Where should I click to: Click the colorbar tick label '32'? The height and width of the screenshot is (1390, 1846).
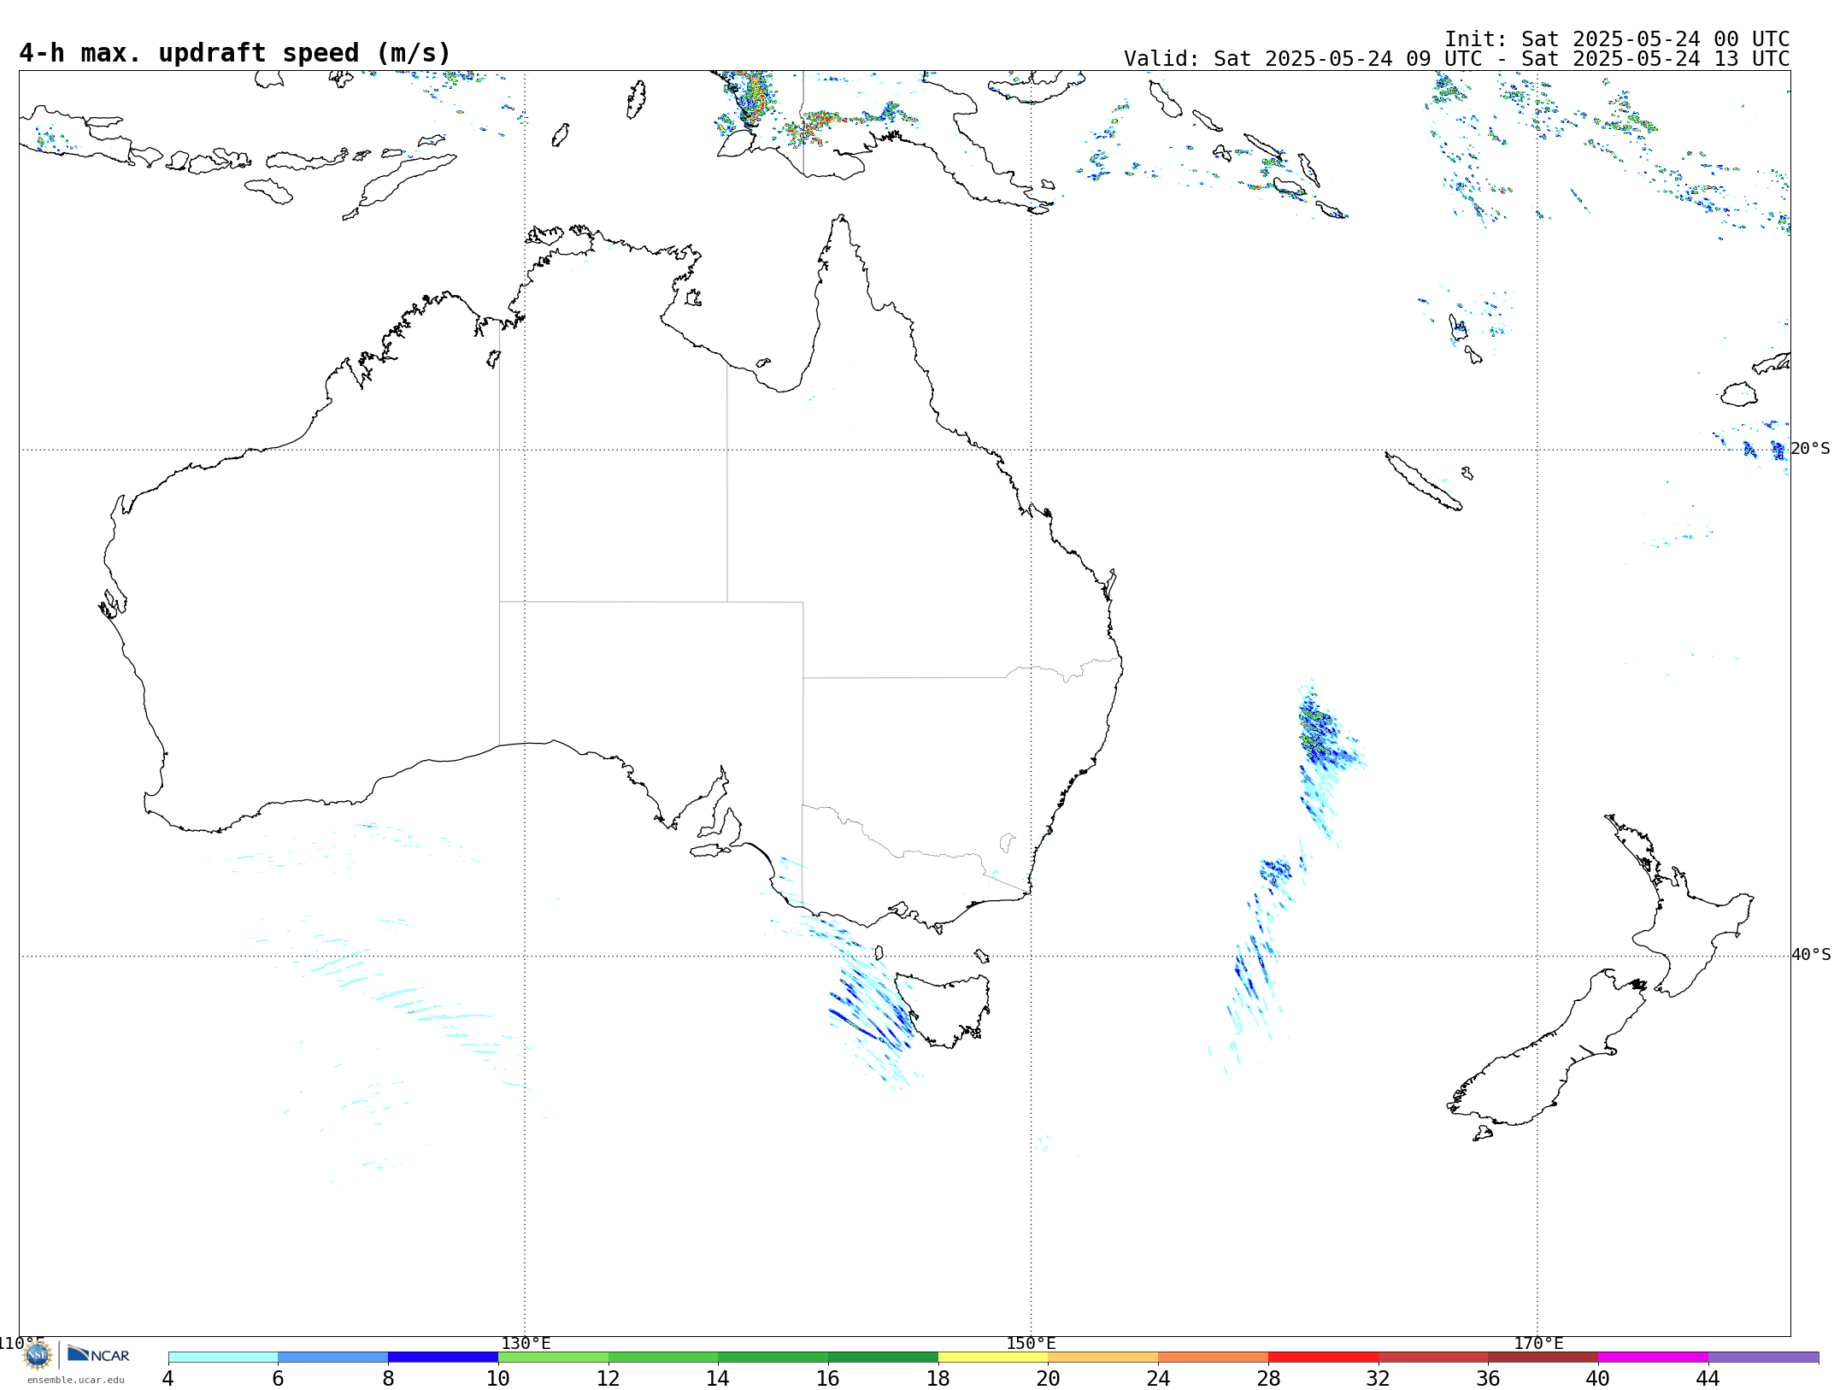tap(1379, 1378)
